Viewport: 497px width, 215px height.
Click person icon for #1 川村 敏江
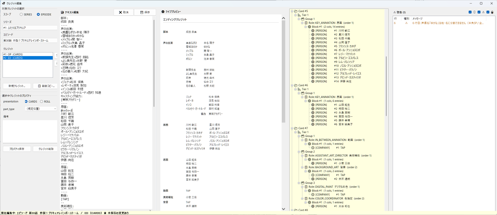pyautogui.click(x=314, y=31)
